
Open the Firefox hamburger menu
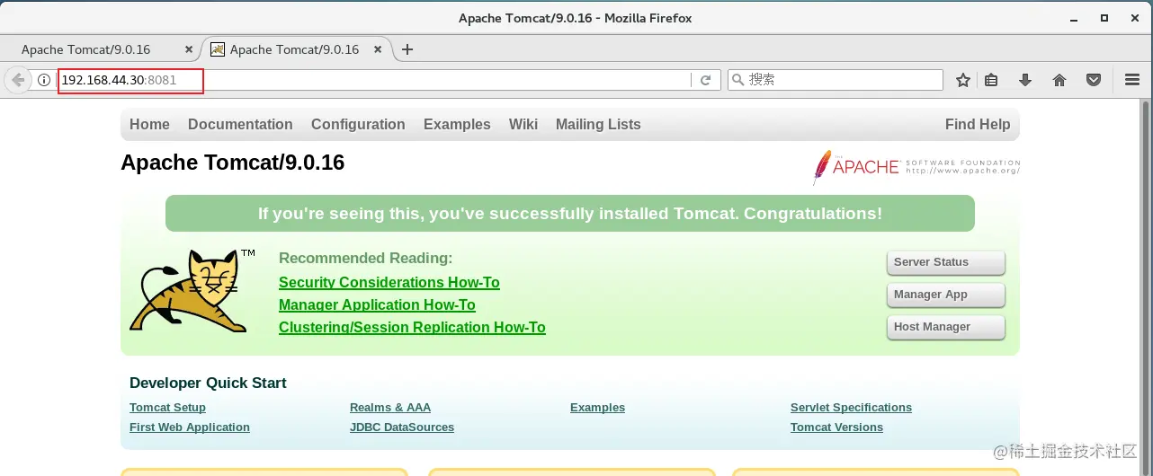1132,80
